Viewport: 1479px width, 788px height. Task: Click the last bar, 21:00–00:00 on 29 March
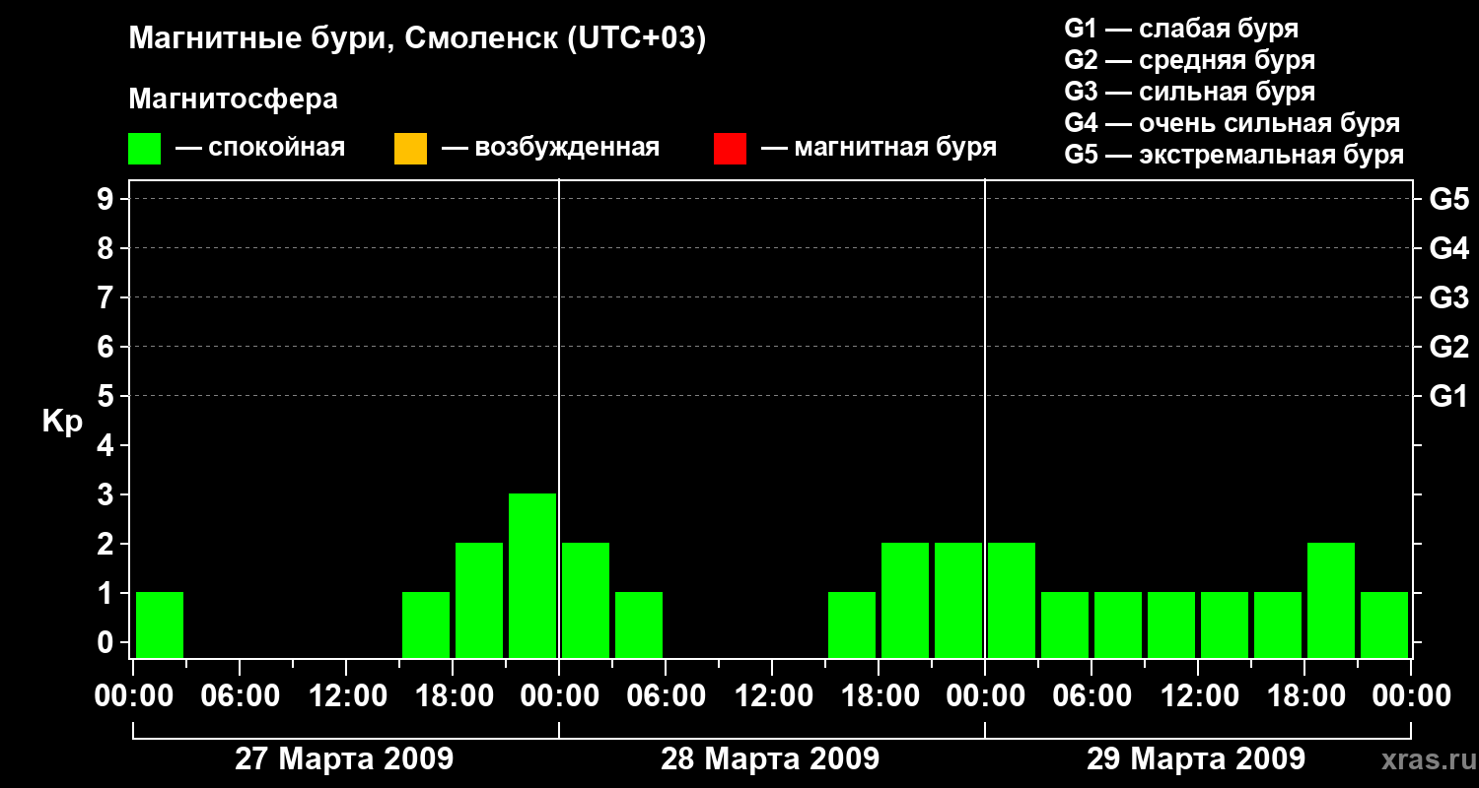(1384, 624)
